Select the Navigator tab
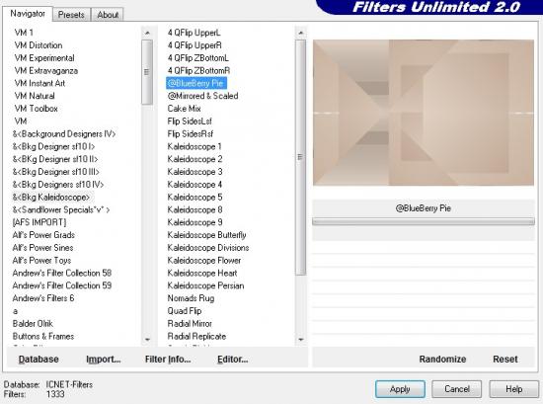 click(x=28, y=14)
